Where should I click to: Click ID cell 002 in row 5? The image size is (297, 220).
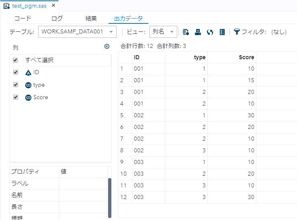pyautogui.click(x=148, y=116)
